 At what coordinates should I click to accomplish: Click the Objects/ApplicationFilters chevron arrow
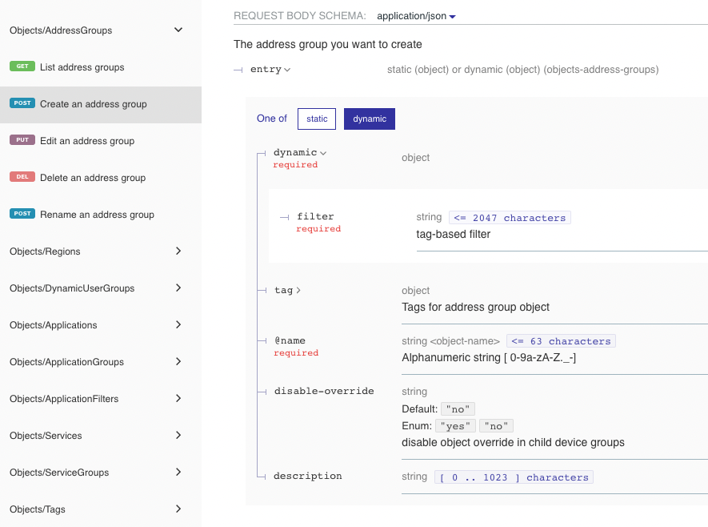click(178, 399)
